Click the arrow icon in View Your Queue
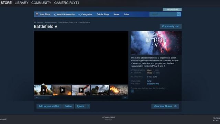220x124 pixels. (x=175, y=106)
